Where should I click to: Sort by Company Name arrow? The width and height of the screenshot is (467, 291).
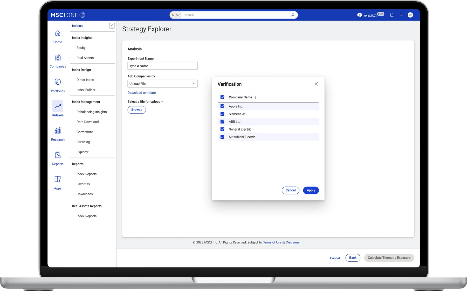click(256, 97)
